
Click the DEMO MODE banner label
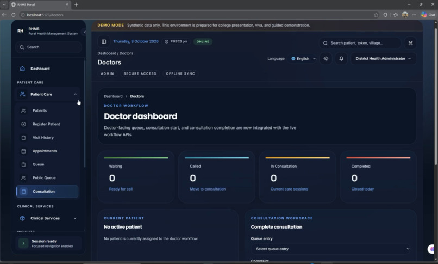[111, 26]
